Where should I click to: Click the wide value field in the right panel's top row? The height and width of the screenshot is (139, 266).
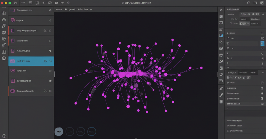tap(250, 14)
